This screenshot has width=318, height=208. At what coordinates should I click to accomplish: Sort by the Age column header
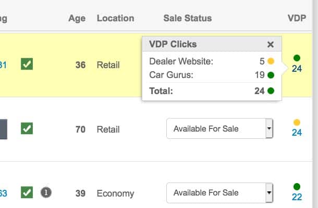(77, 18)
